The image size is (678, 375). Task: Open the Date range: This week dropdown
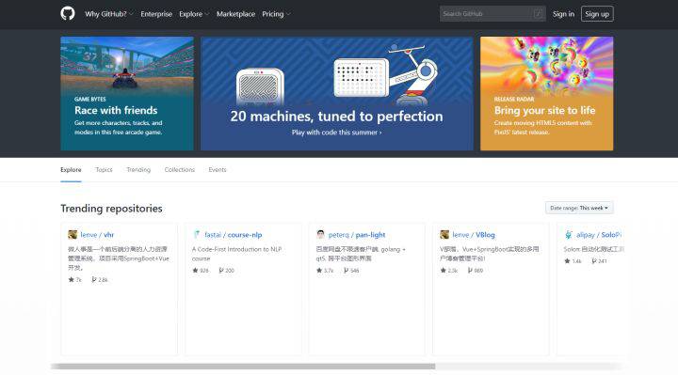point(579,208)
